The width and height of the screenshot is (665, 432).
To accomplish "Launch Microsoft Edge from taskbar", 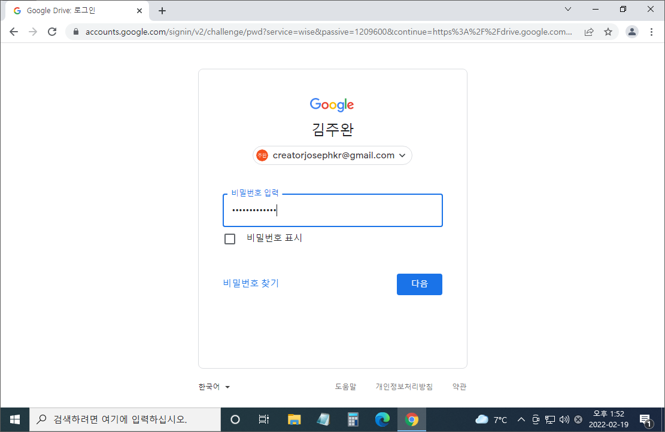I will [x=382, y=419].
